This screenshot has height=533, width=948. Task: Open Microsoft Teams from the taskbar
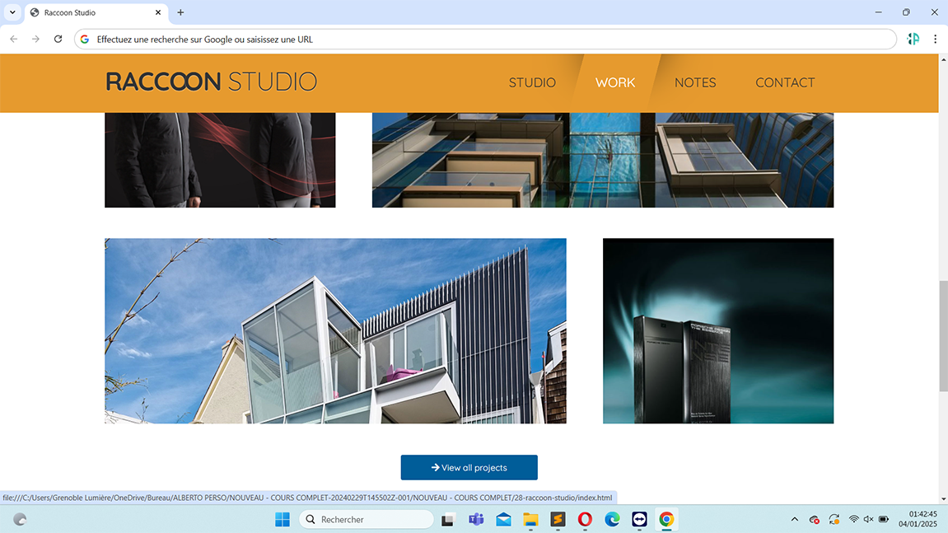click(x=475, y=519)
